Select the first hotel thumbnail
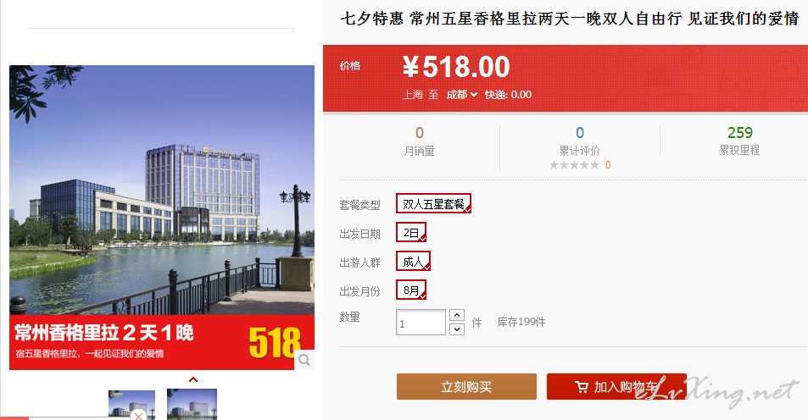 coord(131,405)
